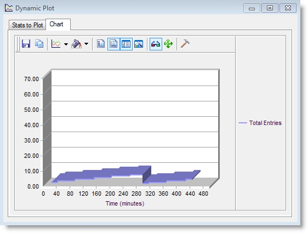308x233 pixels.
Task: Open chart properties with the hammer icon
Action: 185,44
